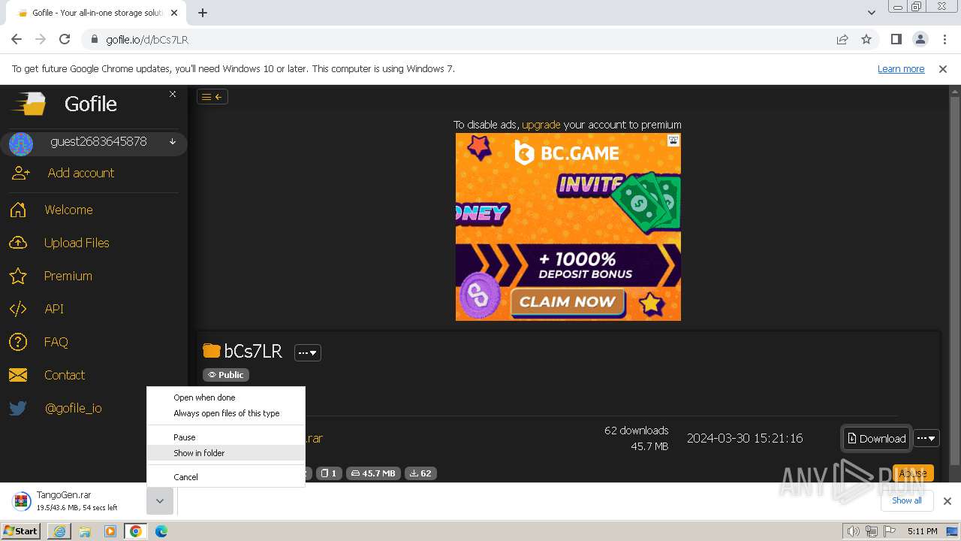The width and height of the screenshot is (961, 541).
Task: Click the FAQ question mark icon
Action: point(18,342)
